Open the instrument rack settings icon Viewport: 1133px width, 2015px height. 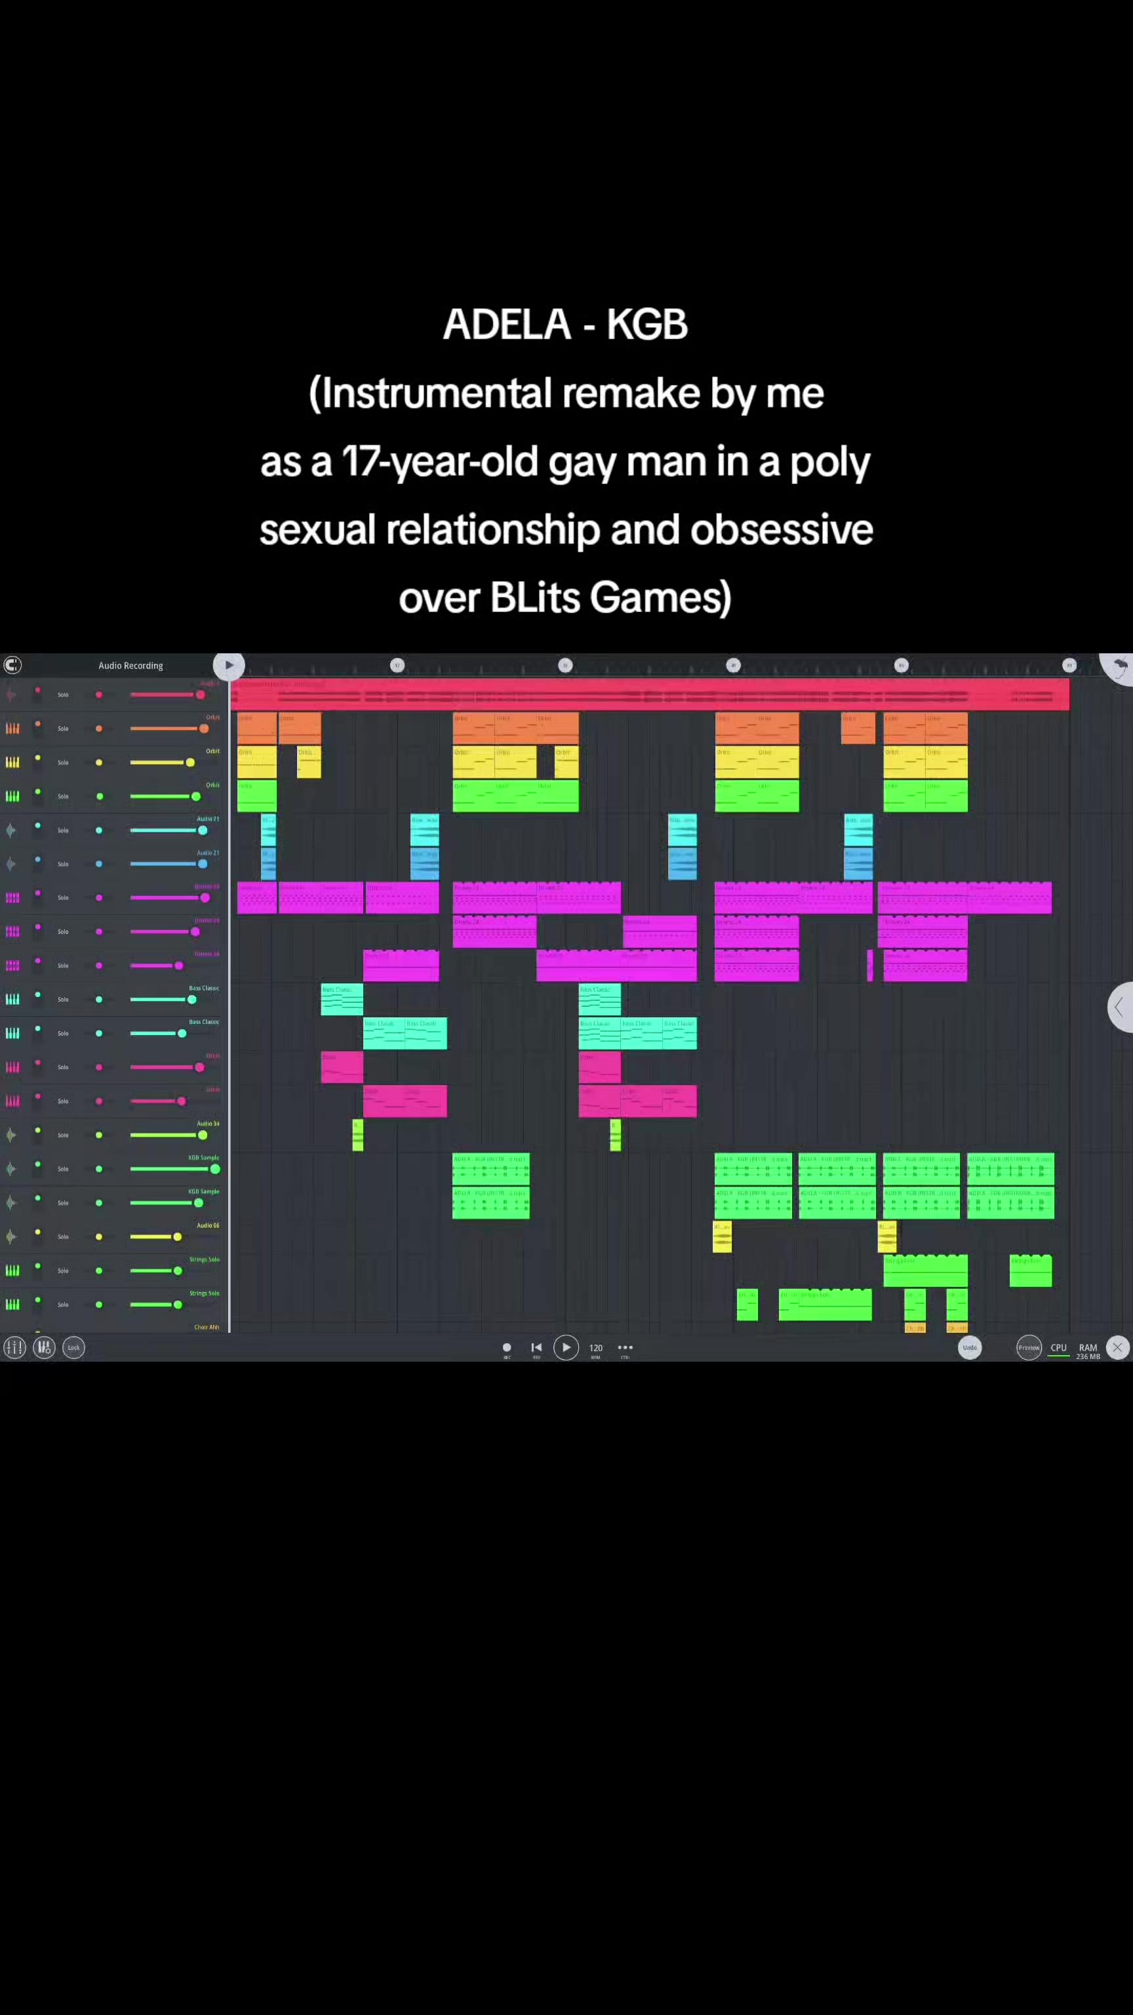tap(44, 1347)
